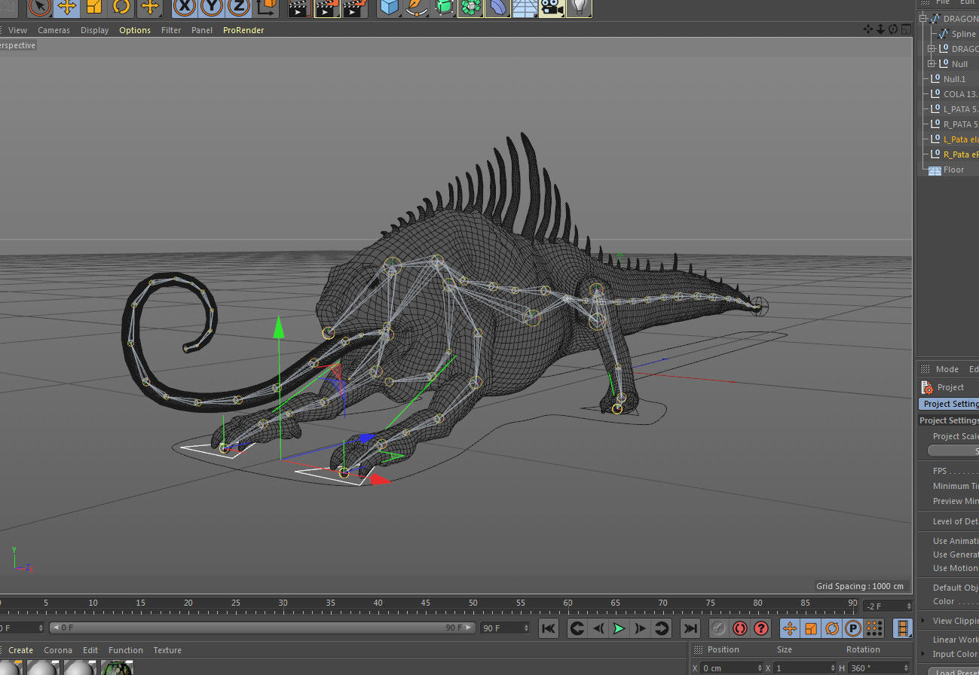Open the viewport Display menu
The height and width of the screenshot is (675, 979).
(x=94, y=30)
